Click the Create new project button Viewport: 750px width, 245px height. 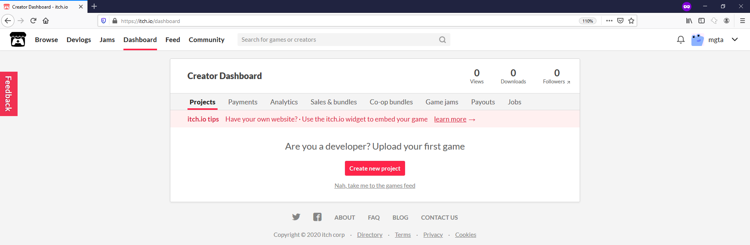[375, 168]
